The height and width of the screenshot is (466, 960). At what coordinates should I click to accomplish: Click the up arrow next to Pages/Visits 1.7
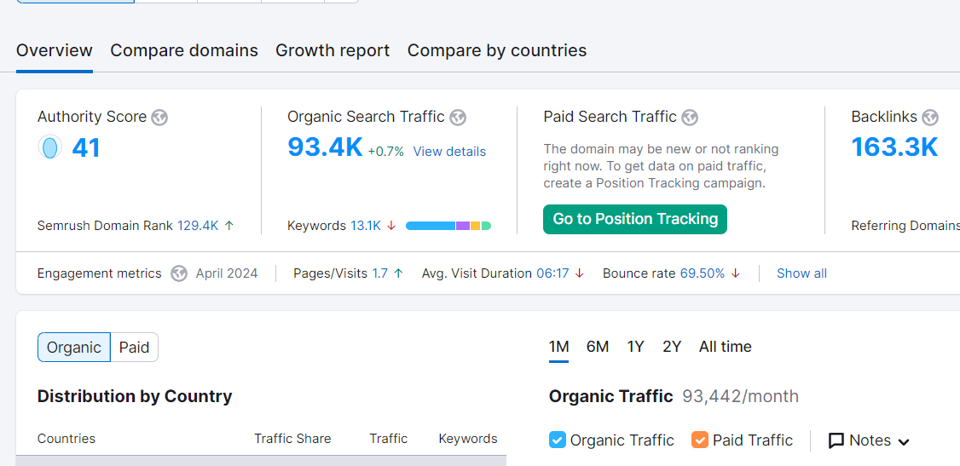click(x=398, y=273)
